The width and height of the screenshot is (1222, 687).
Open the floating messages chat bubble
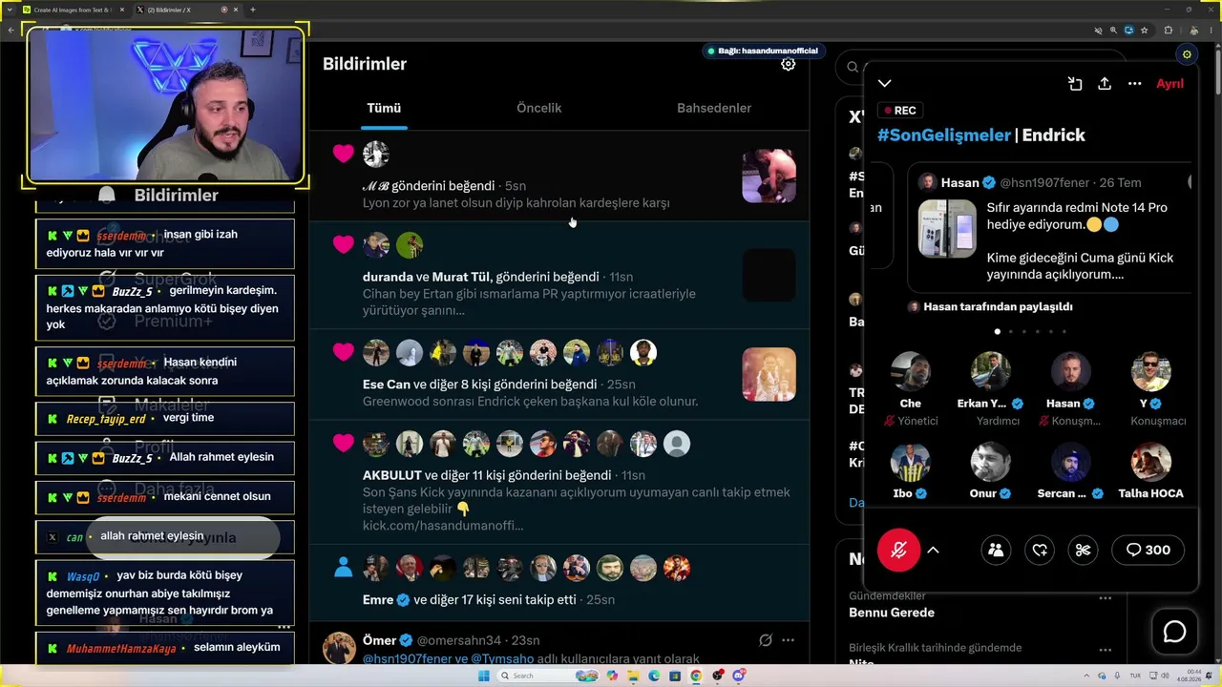(x=1174, y=632)
